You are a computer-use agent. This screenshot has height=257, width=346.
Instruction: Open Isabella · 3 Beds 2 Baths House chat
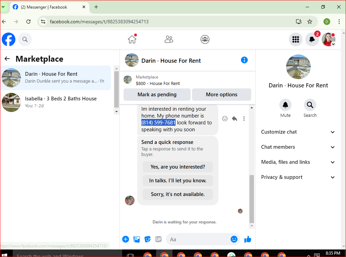tap(55, 102)
